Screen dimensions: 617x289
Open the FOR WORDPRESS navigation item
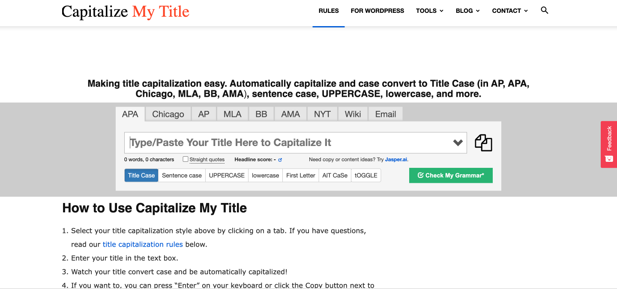coord(377,11)
